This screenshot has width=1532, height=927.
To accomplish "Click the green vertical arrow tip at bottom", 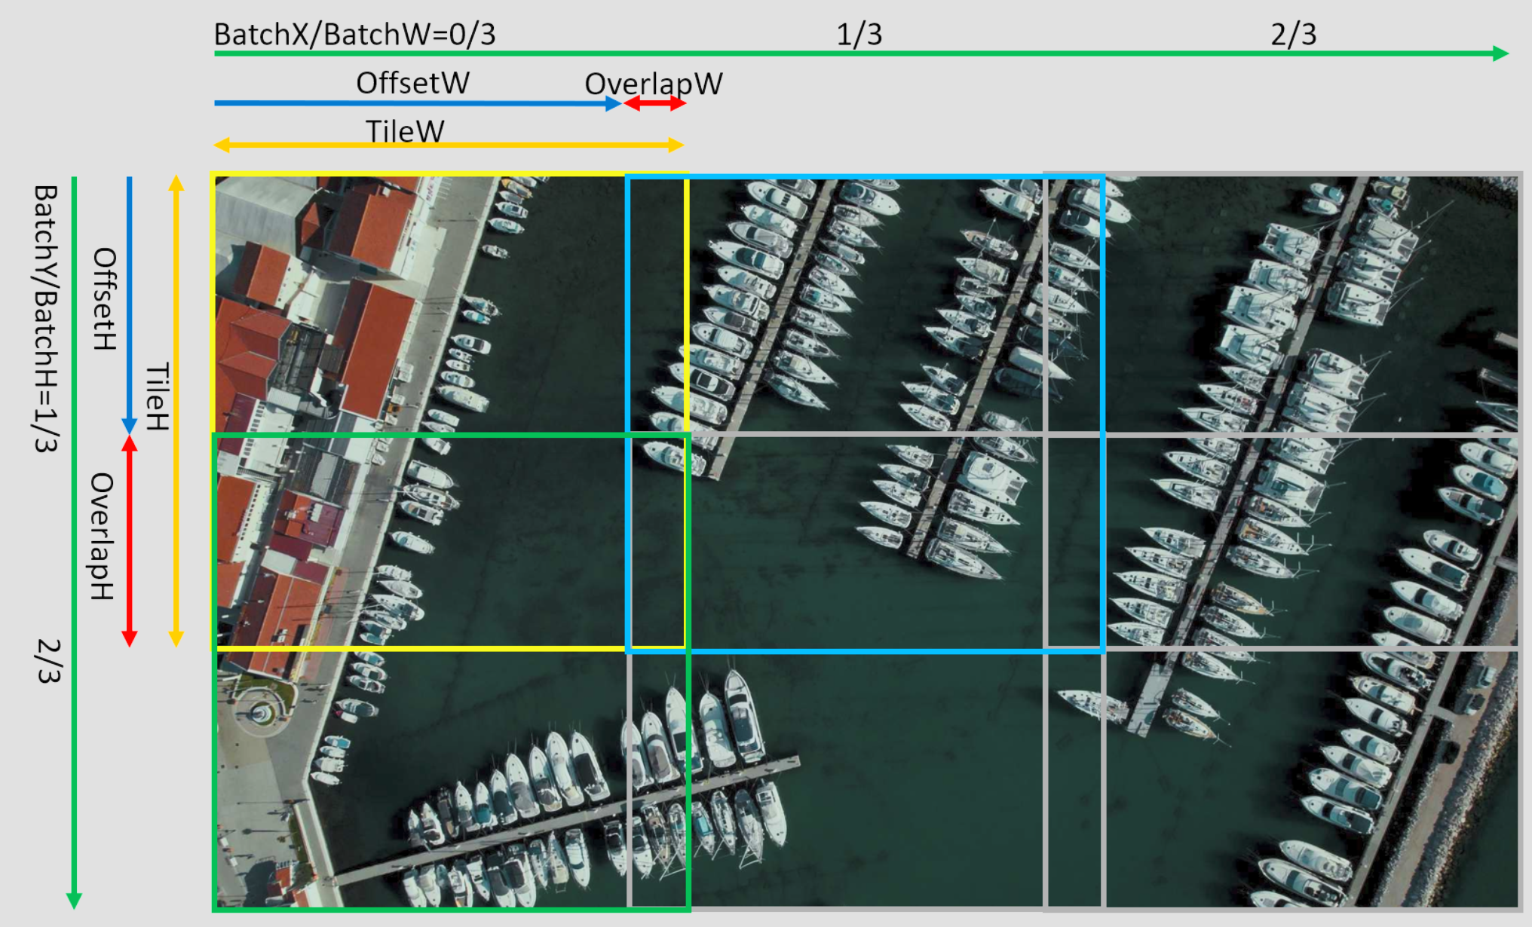I will [74, 900].
